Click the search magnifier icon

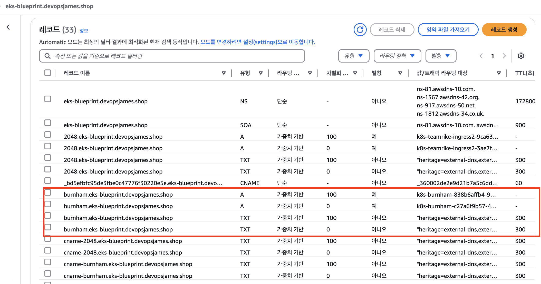[x=47, y=56]
